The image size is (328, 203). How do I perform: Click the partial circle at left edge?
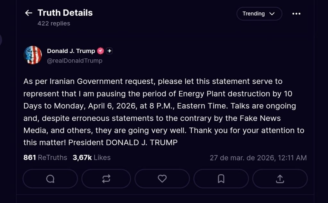click(x=1, y=40)
